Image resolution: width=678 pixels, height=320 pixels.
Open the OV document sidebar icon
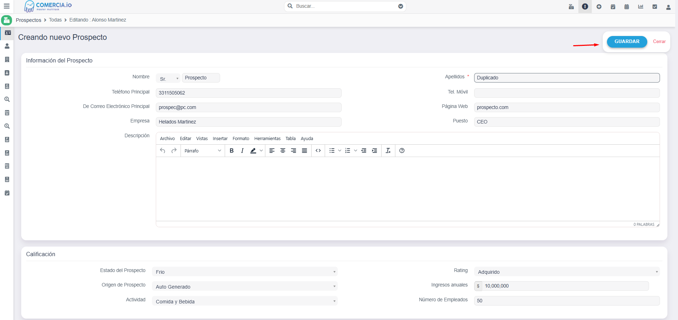click(x=7, y=113)
